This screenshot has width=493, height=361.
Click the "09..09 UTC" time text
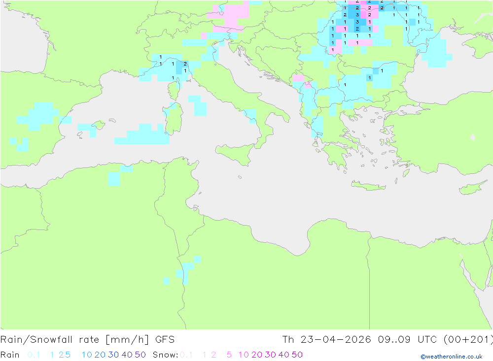click(408, 340)
